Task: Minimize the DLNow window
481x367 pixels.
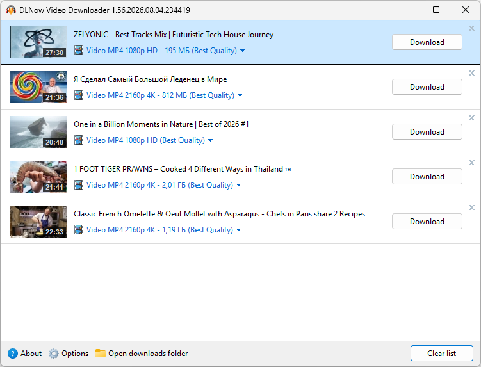Action: tap(407, 10)
